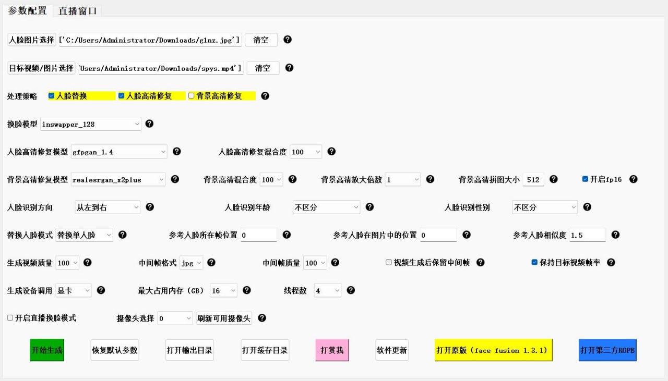Click the green 开始生成 button
668x381 pixels.
(x=46, y=350)
